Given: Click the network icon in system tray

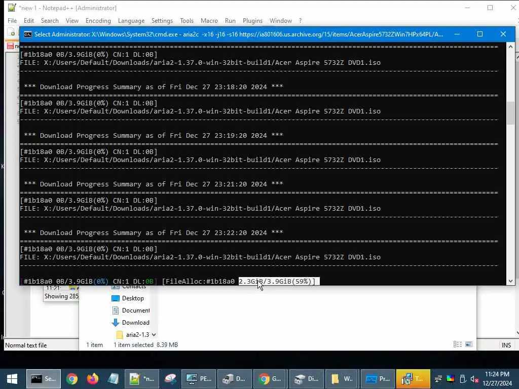Looking at the screenshot, I should [438, 379].
